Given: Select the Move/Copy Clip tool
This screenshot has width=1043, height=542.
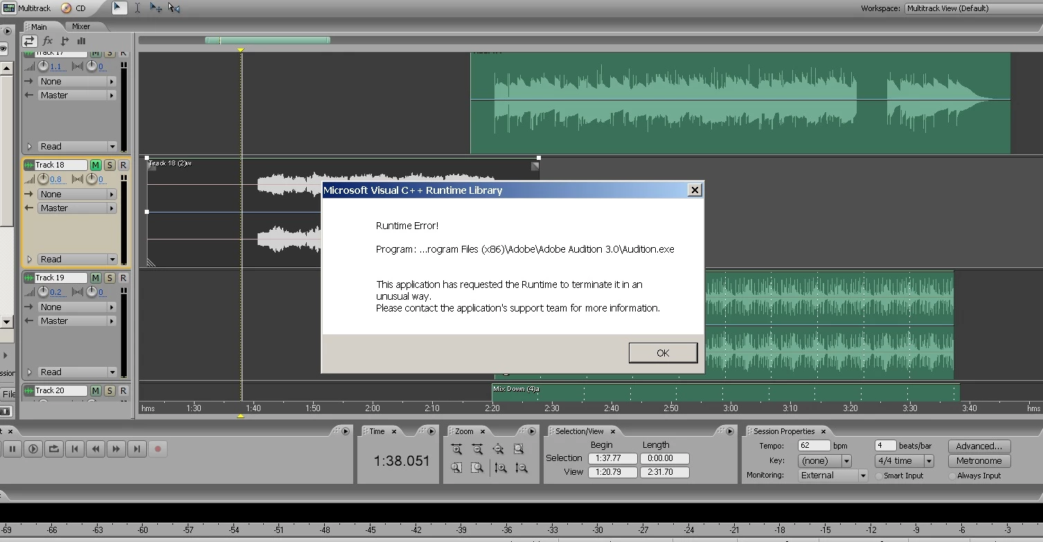Looking at the screenshot, I should click(x=156, y=8).
